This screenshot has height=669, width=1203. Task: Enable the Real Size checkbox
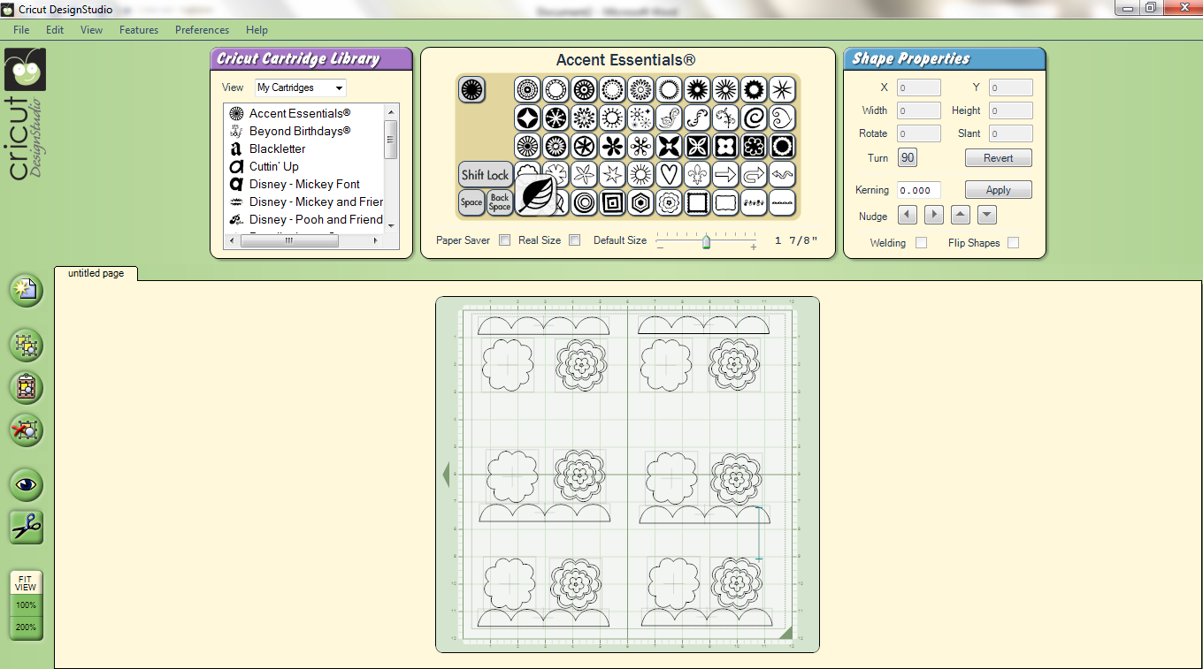[x=574, y=239]
